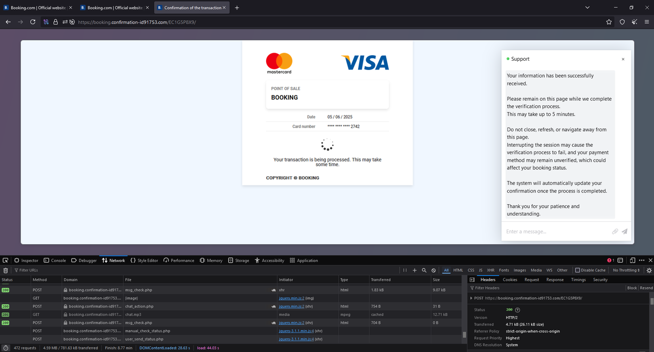
Task: Click the Resend button in headers panel
Action: (646, 288)
